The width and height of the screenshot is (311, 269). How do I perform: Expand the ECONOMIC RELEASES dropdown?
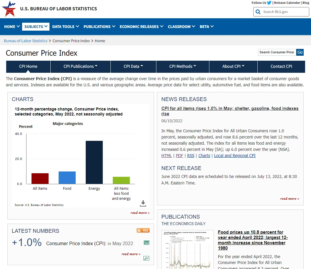click(x=141, y=27)
